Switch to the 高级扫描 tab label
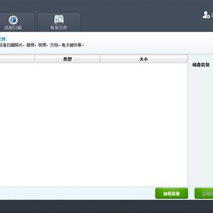 (13, 28)
